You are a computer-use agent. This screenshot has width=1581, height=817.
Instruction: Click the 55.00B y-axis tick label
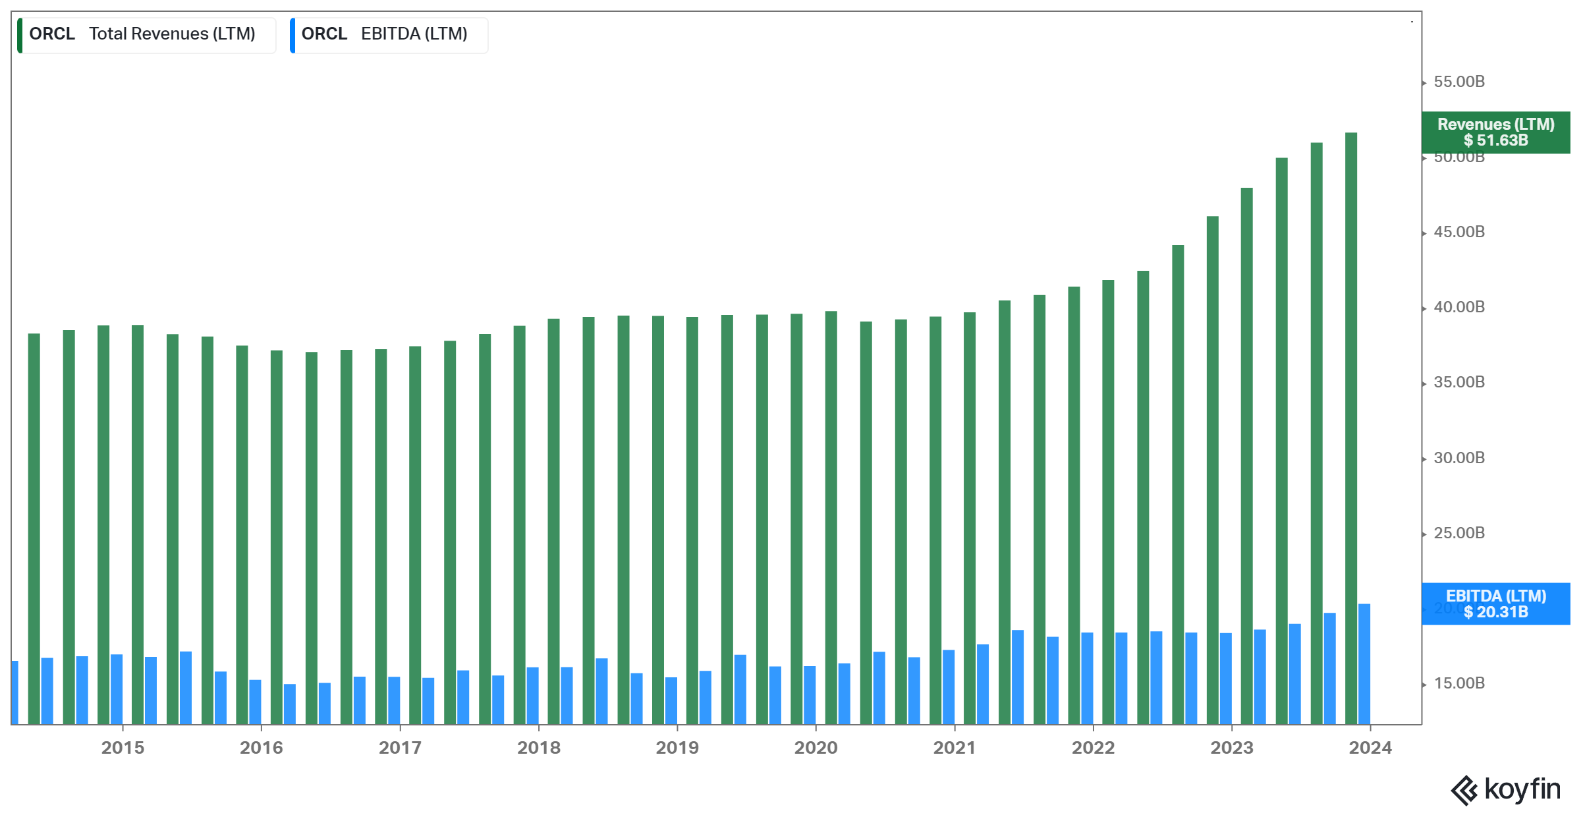click(x=1459, y=82)
